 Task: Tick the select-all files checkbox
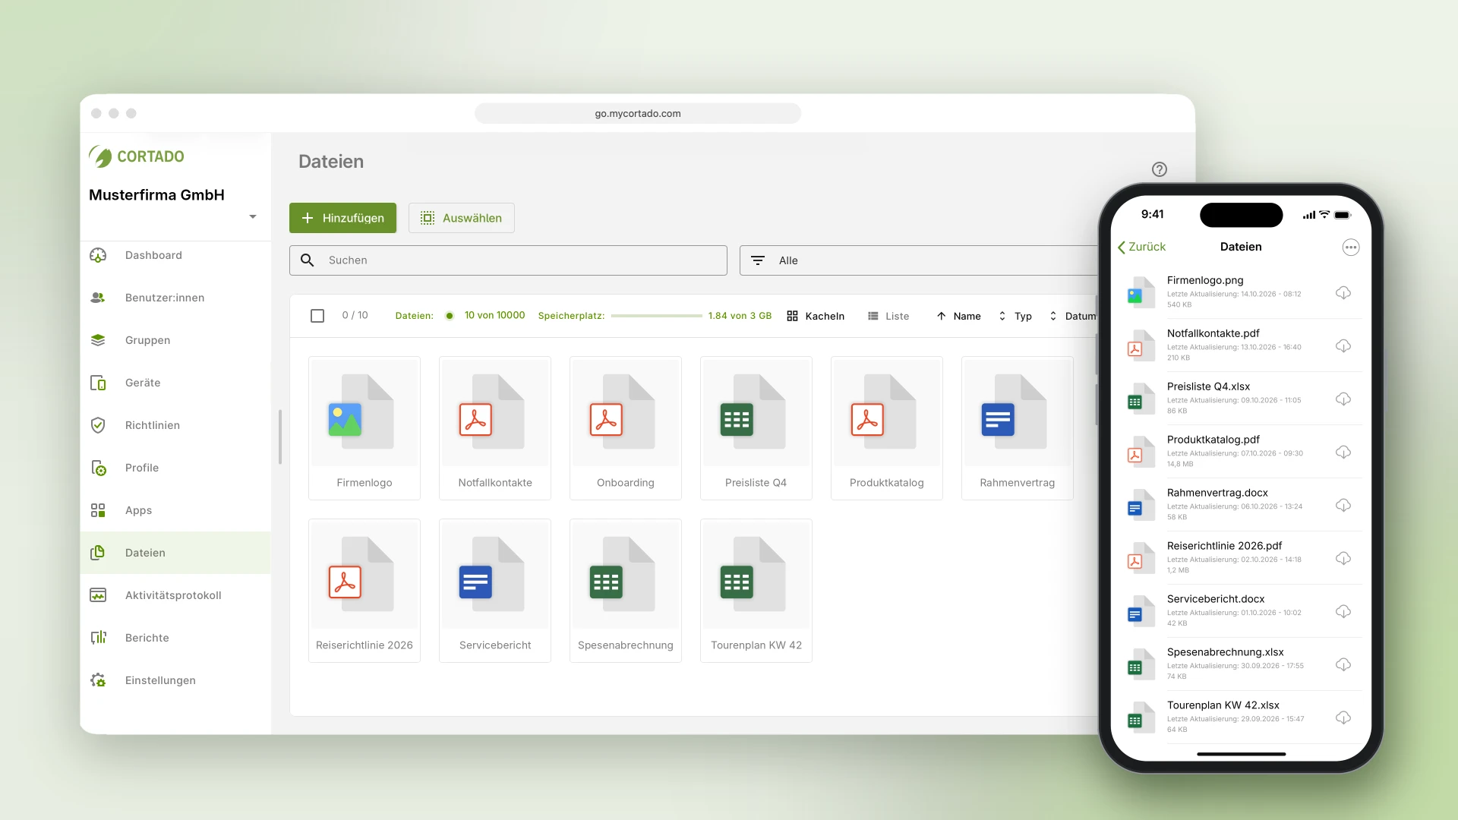click(317, 316)
